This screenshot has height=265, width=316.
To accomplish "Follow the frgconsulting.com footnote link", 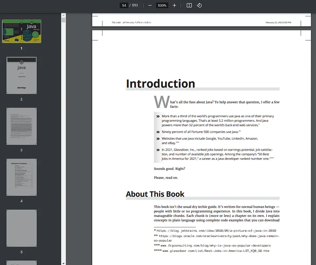I will pos(216,245).
